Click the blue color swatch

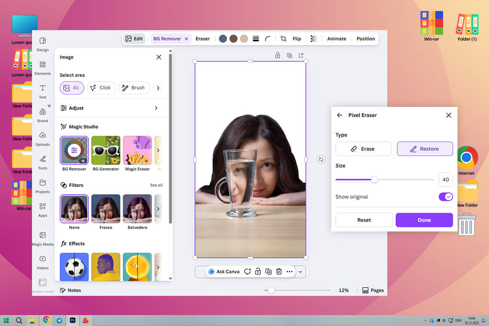point(223,39)
